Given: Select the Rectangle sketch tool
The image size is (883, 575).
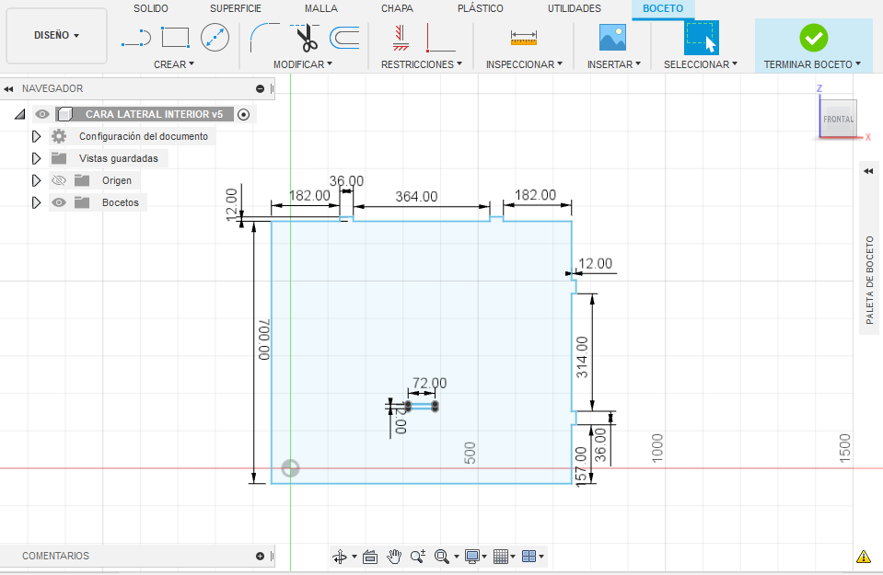Looking at the screenshot, I should (x=175, y=38).
